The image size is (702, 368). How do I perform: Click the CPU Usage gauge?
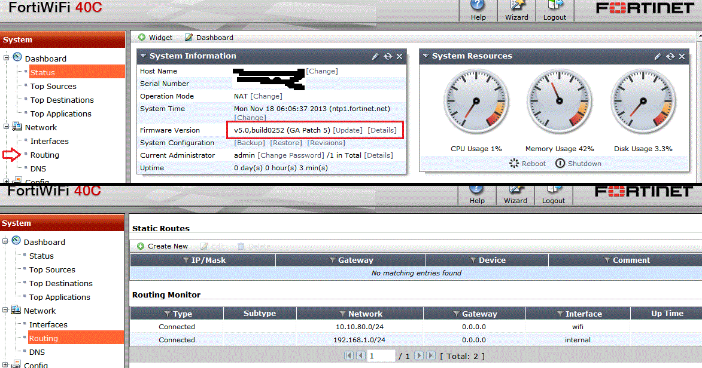pyautogui.click(x=476, y=102)
